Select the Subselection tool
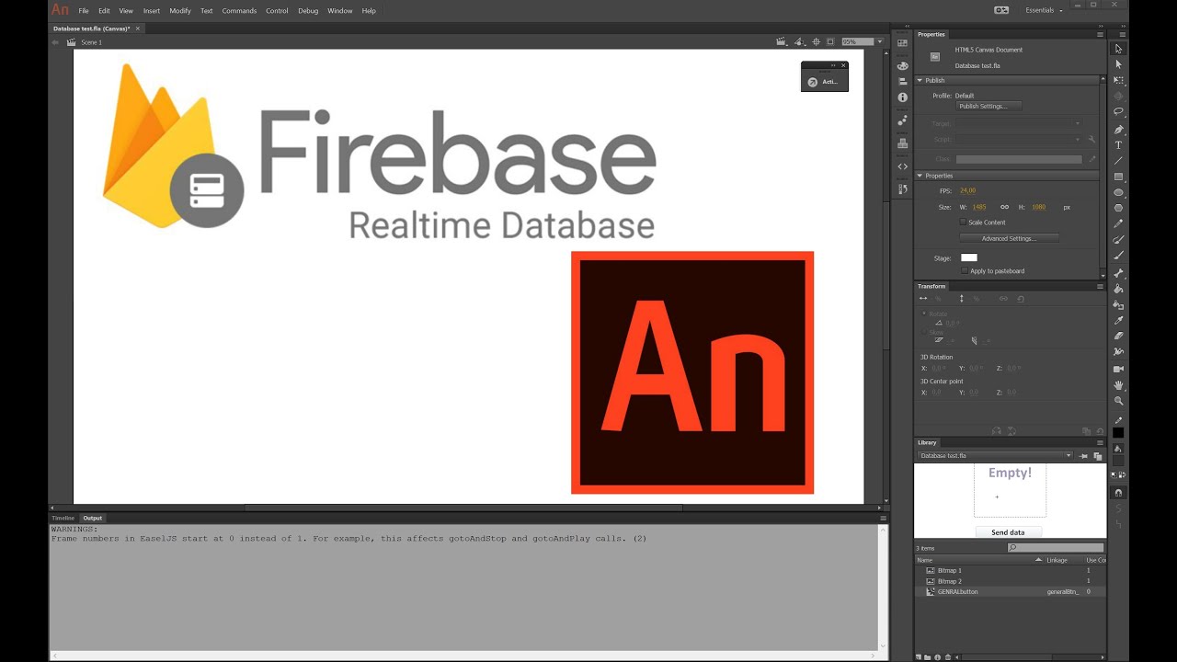Image resolution: width=1177 pixels, height=662 pixels. pos(1118,64)
